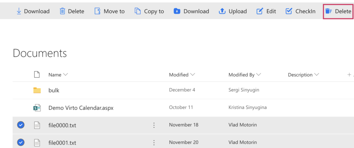Open the Modified By column dropdown
354x148 pixels.
pyautogui.click(x=259, y=75)
